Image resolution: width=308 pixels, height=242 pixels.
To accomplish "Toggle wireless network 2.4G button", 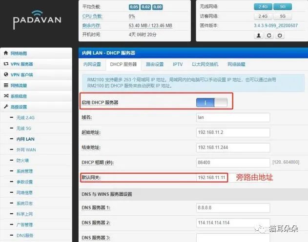I will (263, 7).
